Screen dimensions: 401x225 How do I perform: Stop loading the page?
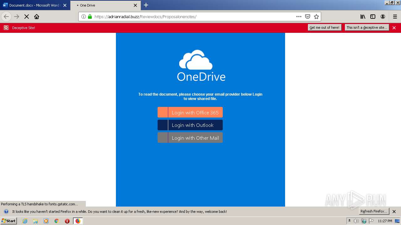27,17
